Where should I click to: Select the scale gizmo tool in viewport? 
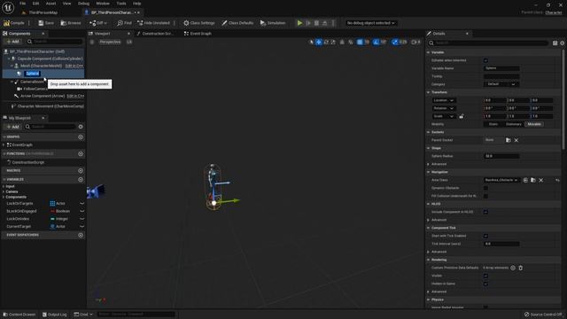tap(333, 42)
